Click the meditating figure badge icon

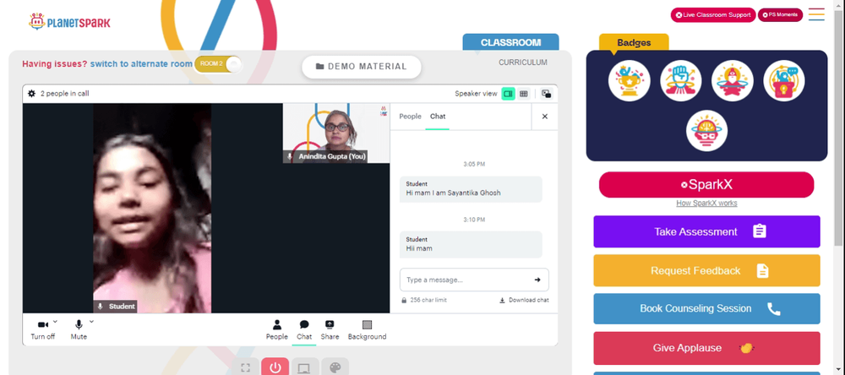click(733, 81)
